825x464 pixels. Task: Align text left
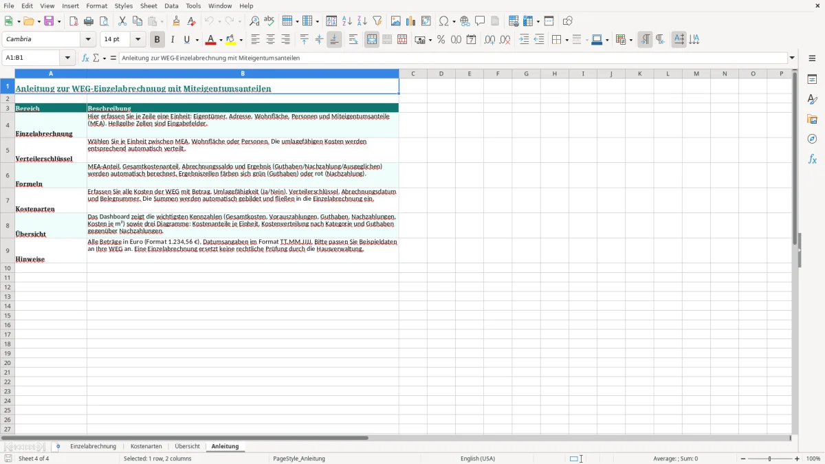[255, 40]
